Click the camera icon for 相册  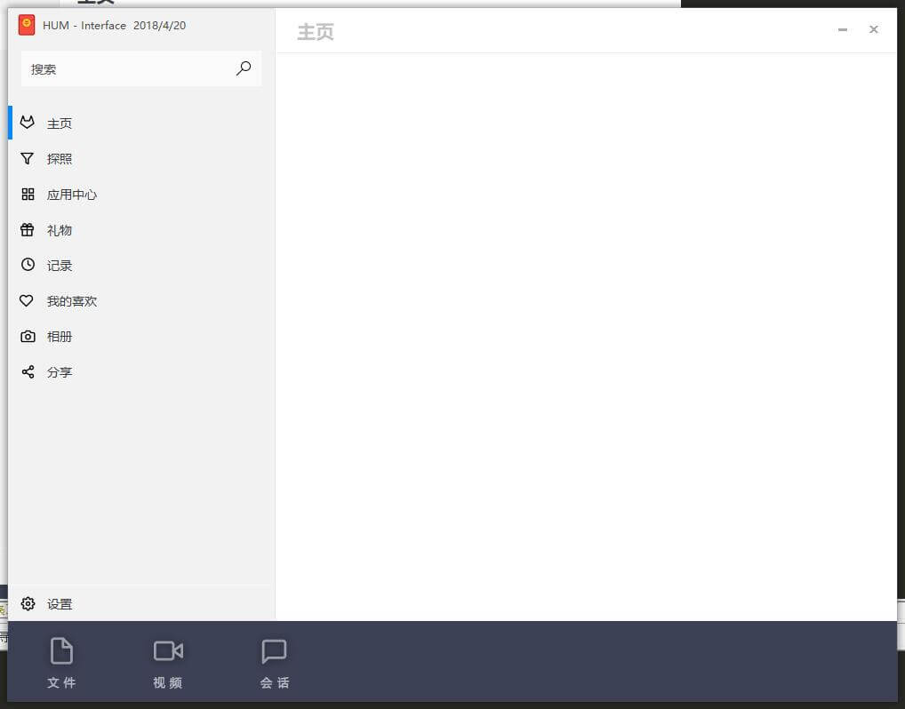point(28,337)
